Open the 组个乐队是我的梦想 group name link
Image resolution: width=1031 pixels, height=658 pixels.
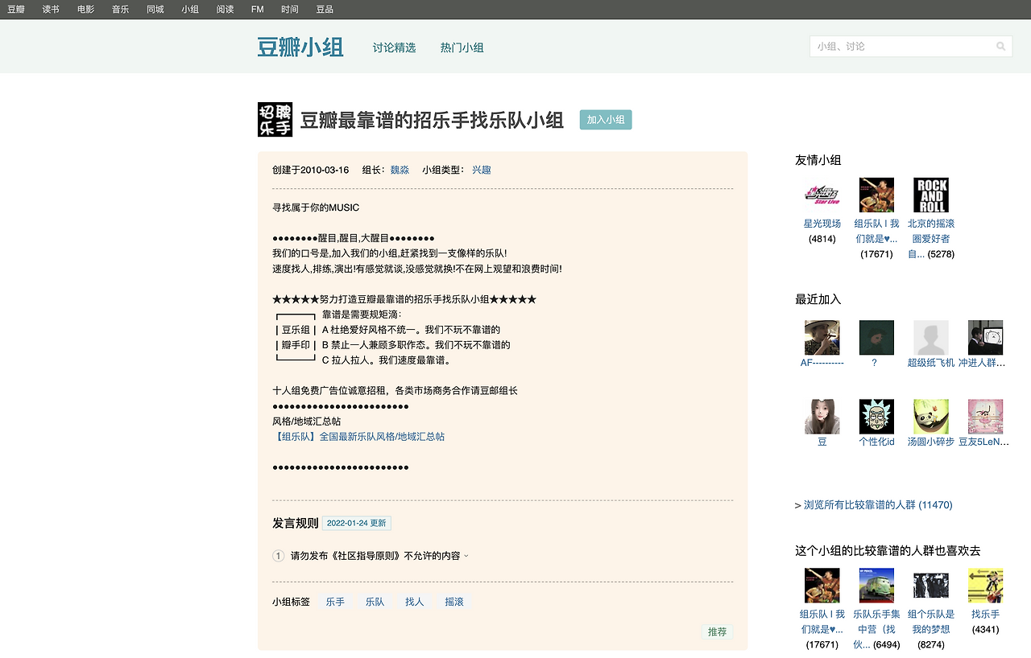click(x=931, y=622)
